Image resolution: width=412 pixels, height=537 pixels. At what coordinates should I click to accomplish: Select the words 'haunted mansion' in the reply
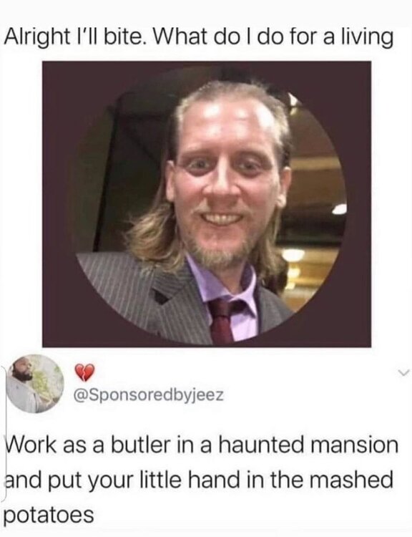(x=308, y=445)
